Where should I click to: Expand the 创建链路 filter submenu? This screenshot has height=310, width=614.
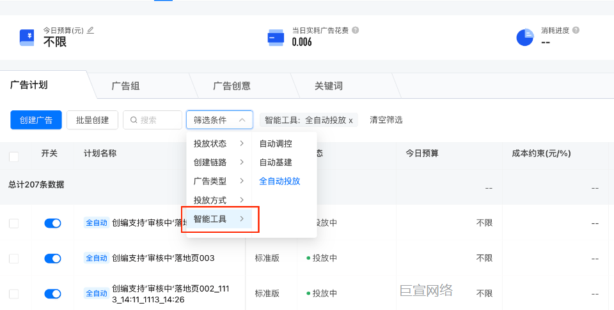[x=219, y=163]
